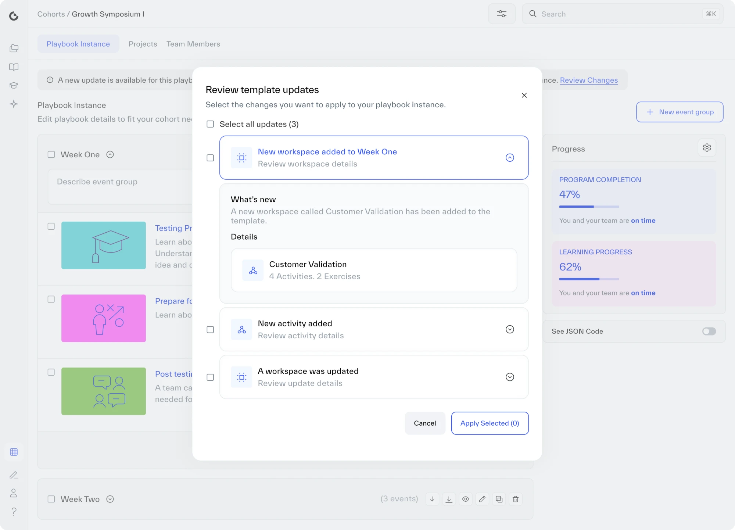Click the info icon in the update banner

[x=50, y=80]
